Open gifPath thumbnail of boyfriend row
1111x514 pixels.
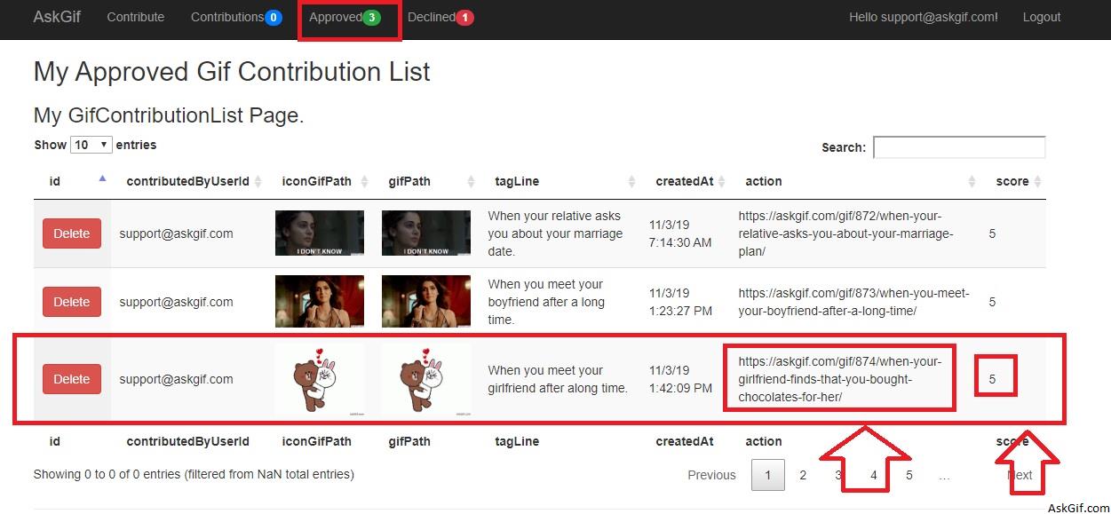(426, 302)
